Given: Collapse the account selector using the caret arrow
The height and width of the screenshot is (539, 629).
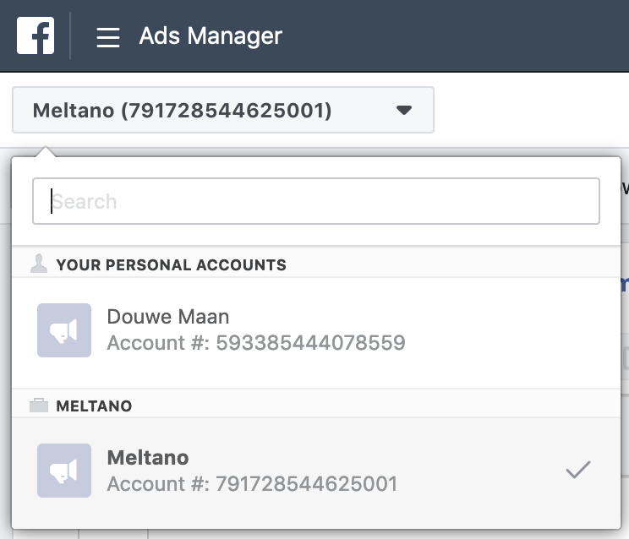Looking at the screenshot, I should 404,110.
